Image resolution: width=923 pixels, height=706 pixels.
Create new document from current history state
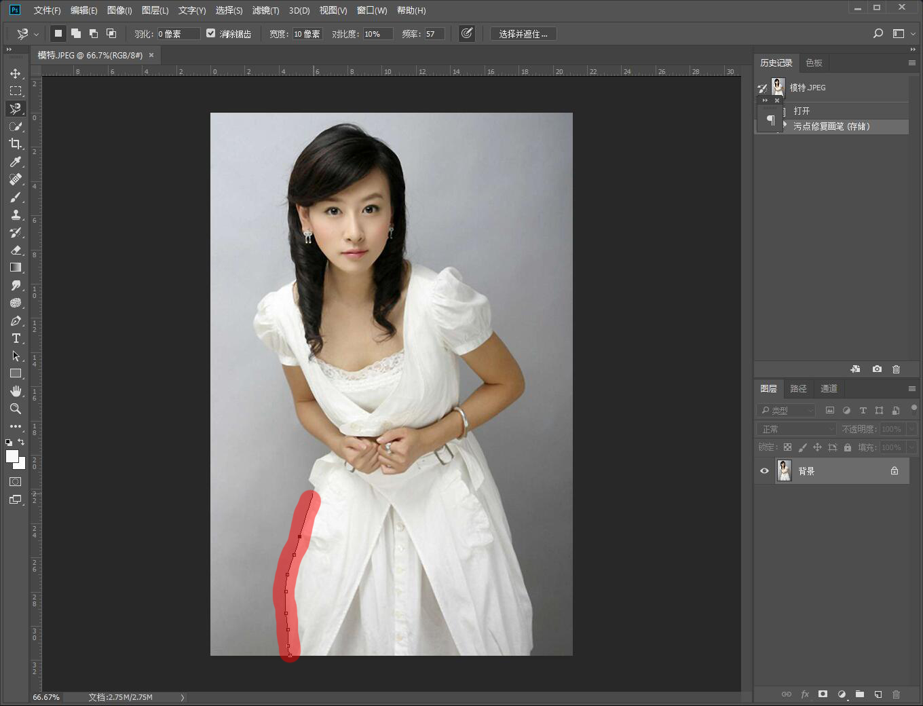coord(855,369)
